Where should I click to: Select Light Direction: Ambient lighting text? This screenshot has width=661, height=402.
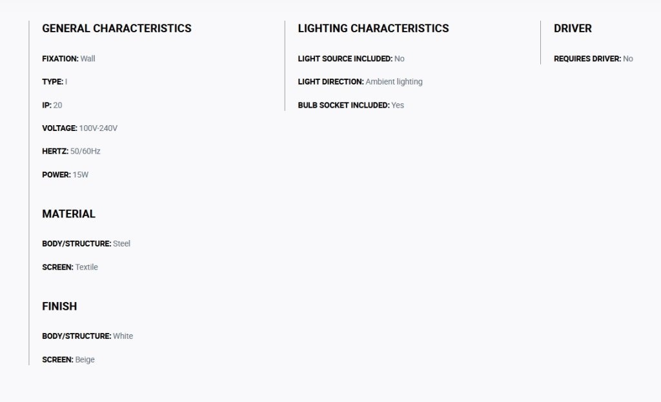360,82
